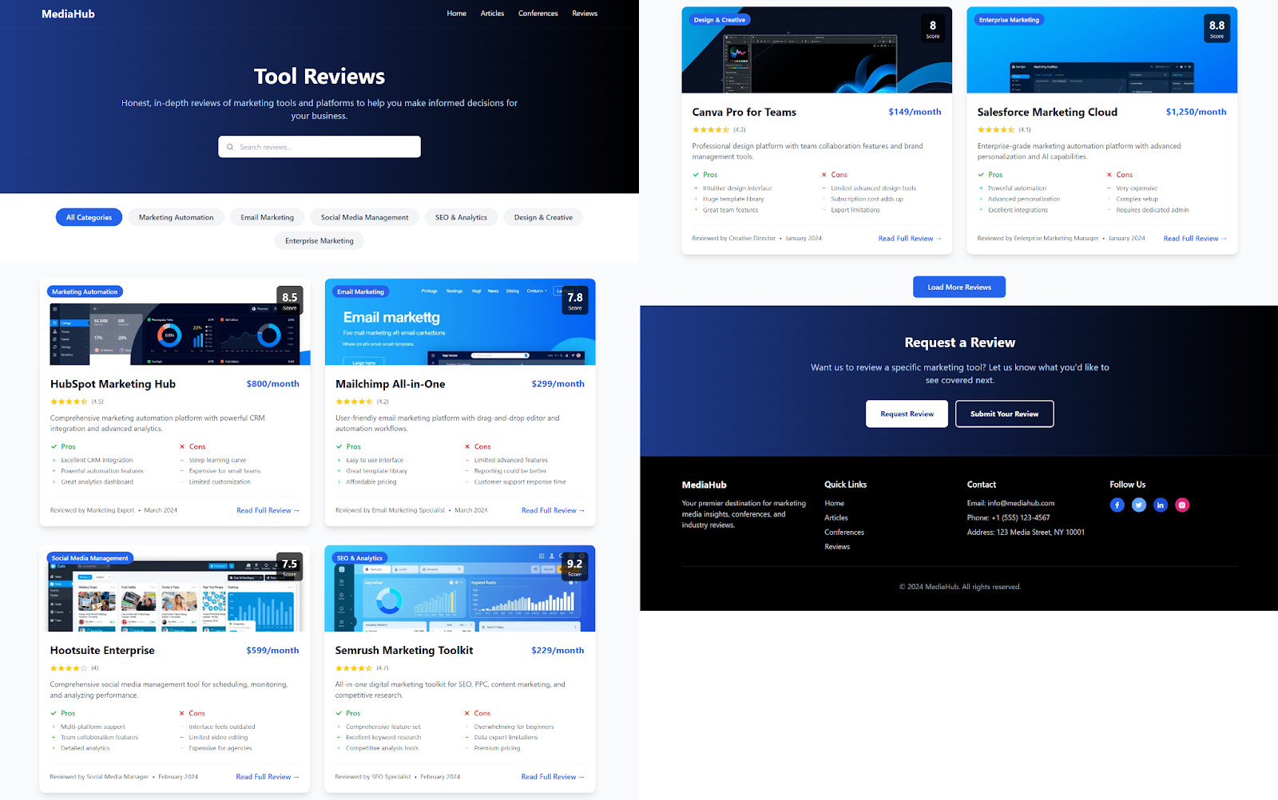Image resolution: width=1278 pixels, height=800 pixels.
Task: Open Home in footer Quick Links
Action: 834,503
